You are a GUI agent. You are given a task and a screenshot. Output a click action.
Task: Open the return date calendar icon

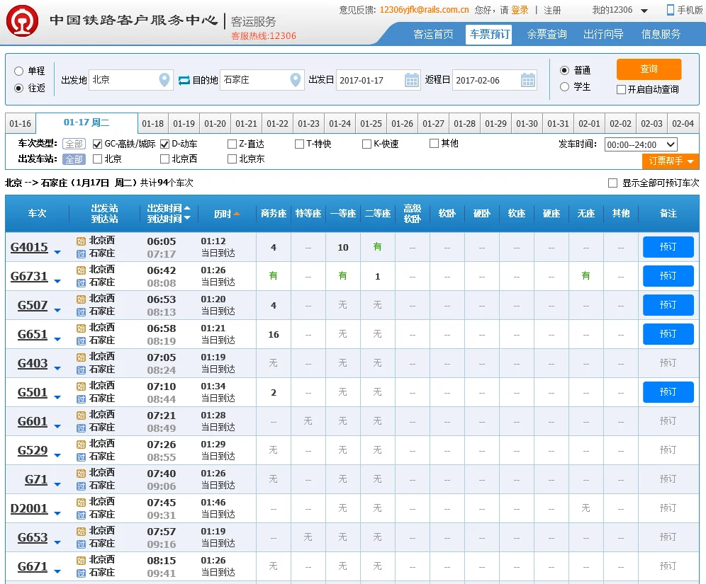(528, 81)
